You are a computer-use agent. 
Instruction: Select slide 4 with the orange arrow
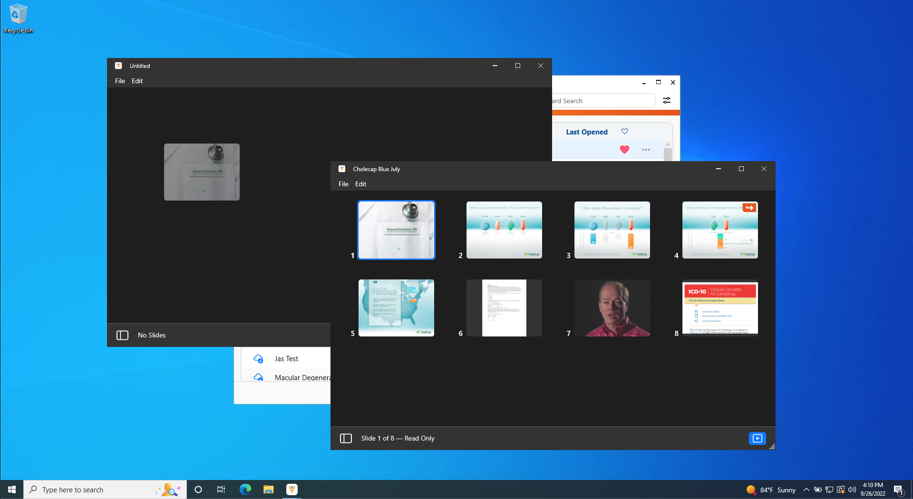coord(720,230)
